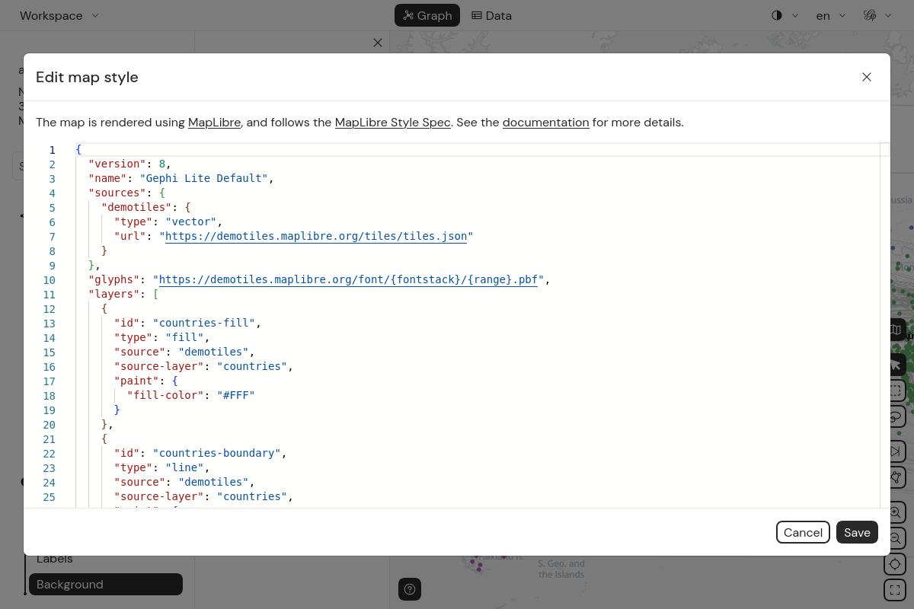This screenshot has height=609, width=914.
Task: Click the "layers" key in the code
Action: coord(114,295)
